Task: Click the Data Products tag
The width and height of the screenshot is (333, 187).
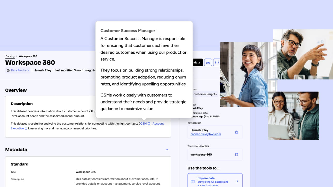Action: click(x=20, y=70)
